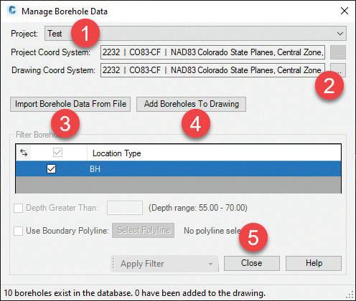
Task: Enable the Depth Greater Than checkbox
Action: click(x=19, y=208)
